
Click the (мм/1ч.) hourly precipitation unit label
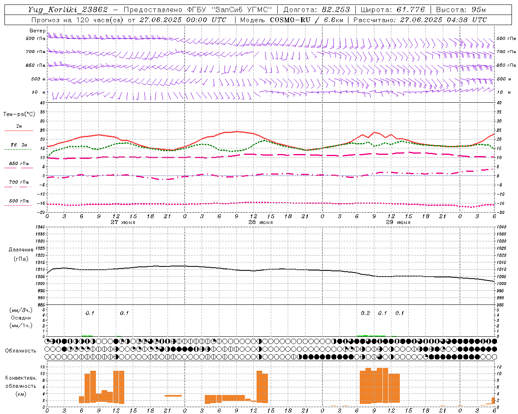click(21, 326)
